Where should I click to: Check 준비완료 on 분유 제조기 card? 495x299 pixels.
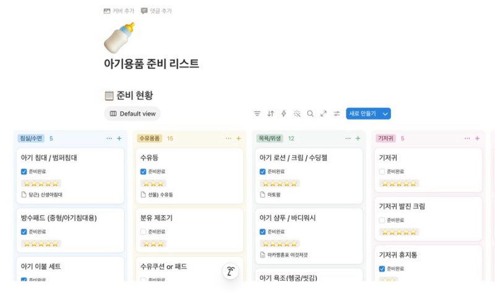point(143,232)
